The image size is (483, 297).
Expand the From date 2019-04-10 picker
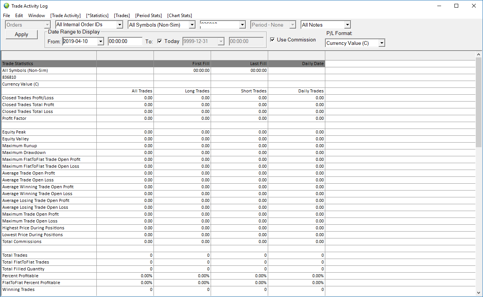coord(101,41)
